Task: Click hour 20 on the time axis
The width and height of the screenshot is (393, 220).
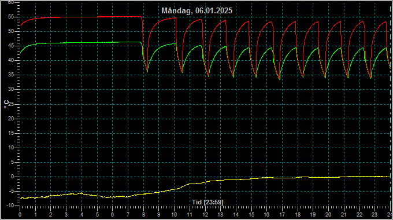Action: pyautogui.click(x=328, y=215)
